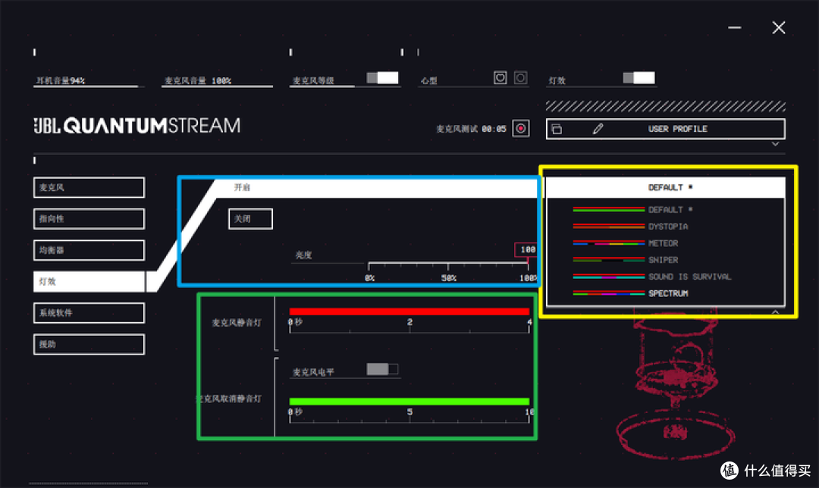Collapse the lighting preset list chevron
Viewport: 819px width, 488px height.
pos(775,311)
